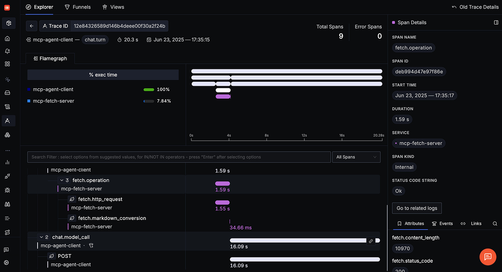Toggle the more options ellipsis in sidebar
502x272 pixels.
7,150
